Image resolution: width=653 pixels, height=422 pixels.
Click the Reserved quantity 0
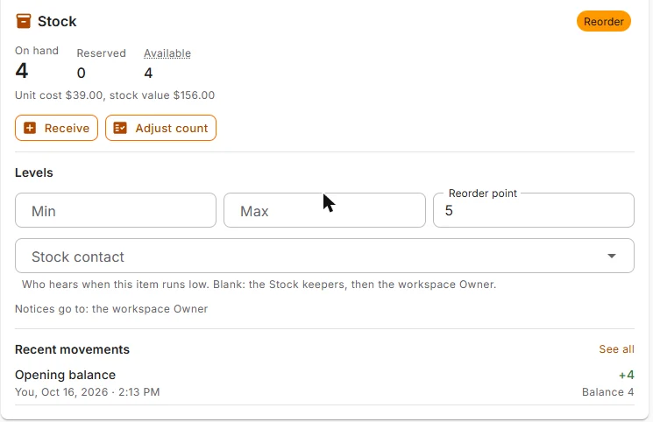pyautogui.click(x=82, y=74)
